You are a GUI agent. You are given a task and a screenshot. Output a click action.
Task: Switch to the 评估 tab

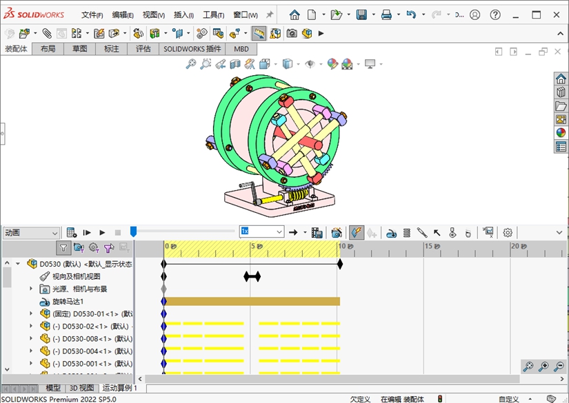coord(143,49)
